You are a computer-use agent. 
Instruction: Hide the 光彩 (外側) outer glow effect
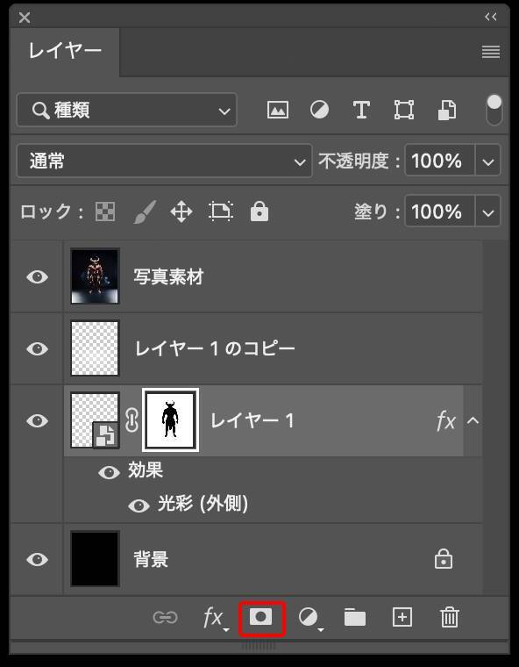(x=139, y=506)
